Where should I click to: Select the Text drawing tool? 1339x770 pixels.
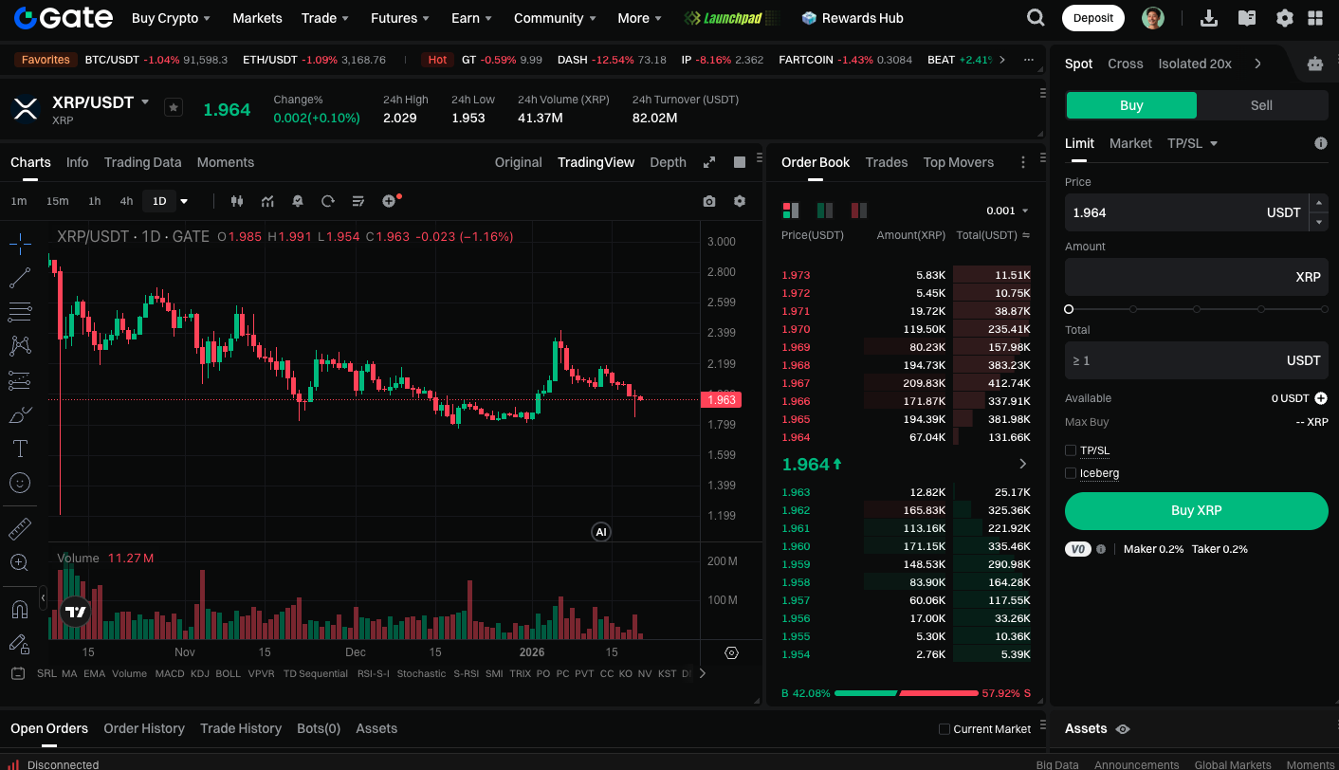(x=20, y=448)
